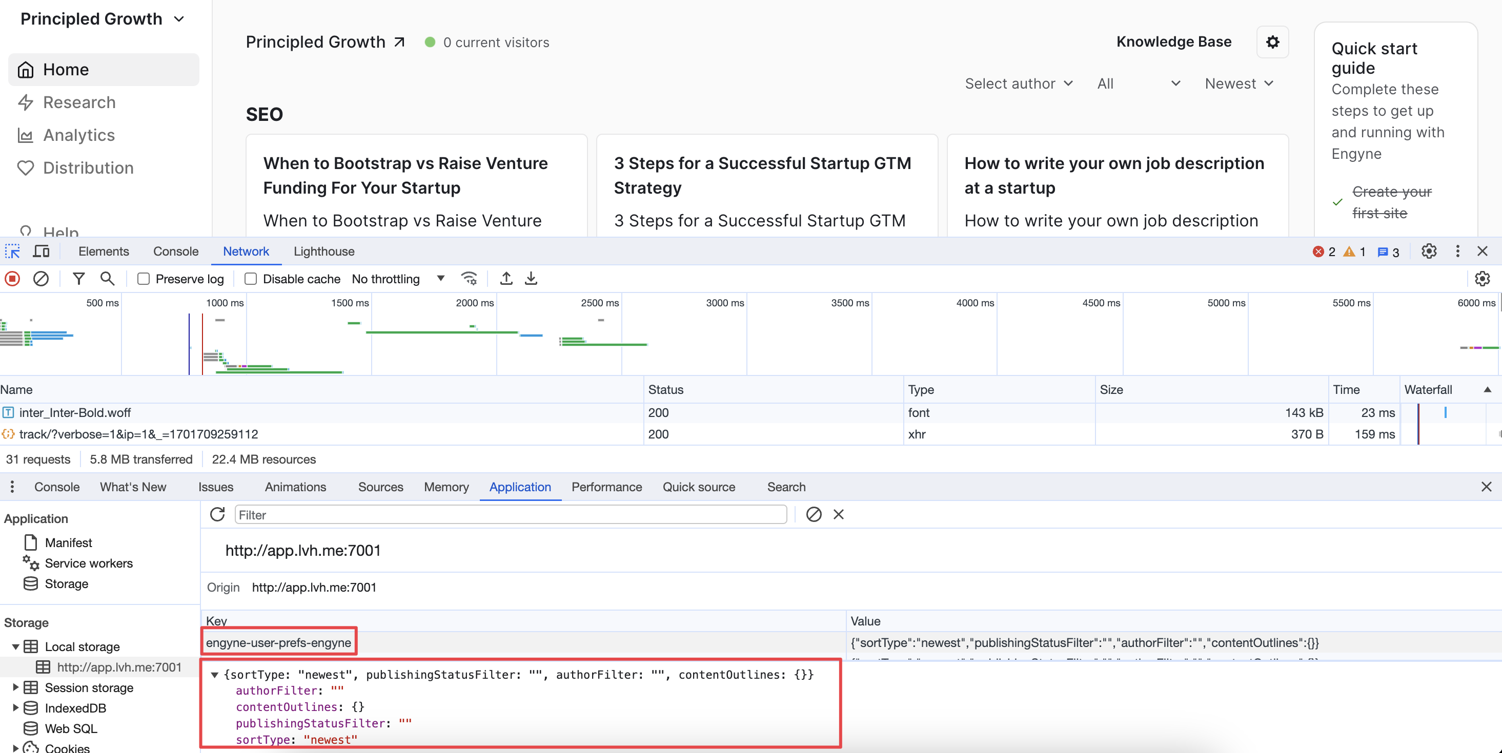The image size is (1502, 753).
Task: Open Network panel settings gear
Action: point(1481,279)
